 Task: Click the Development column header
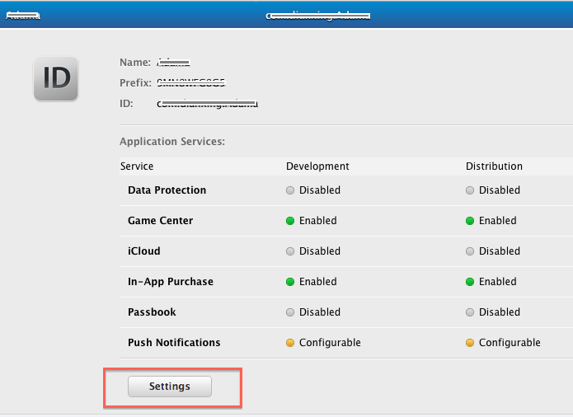coord(317,166)
